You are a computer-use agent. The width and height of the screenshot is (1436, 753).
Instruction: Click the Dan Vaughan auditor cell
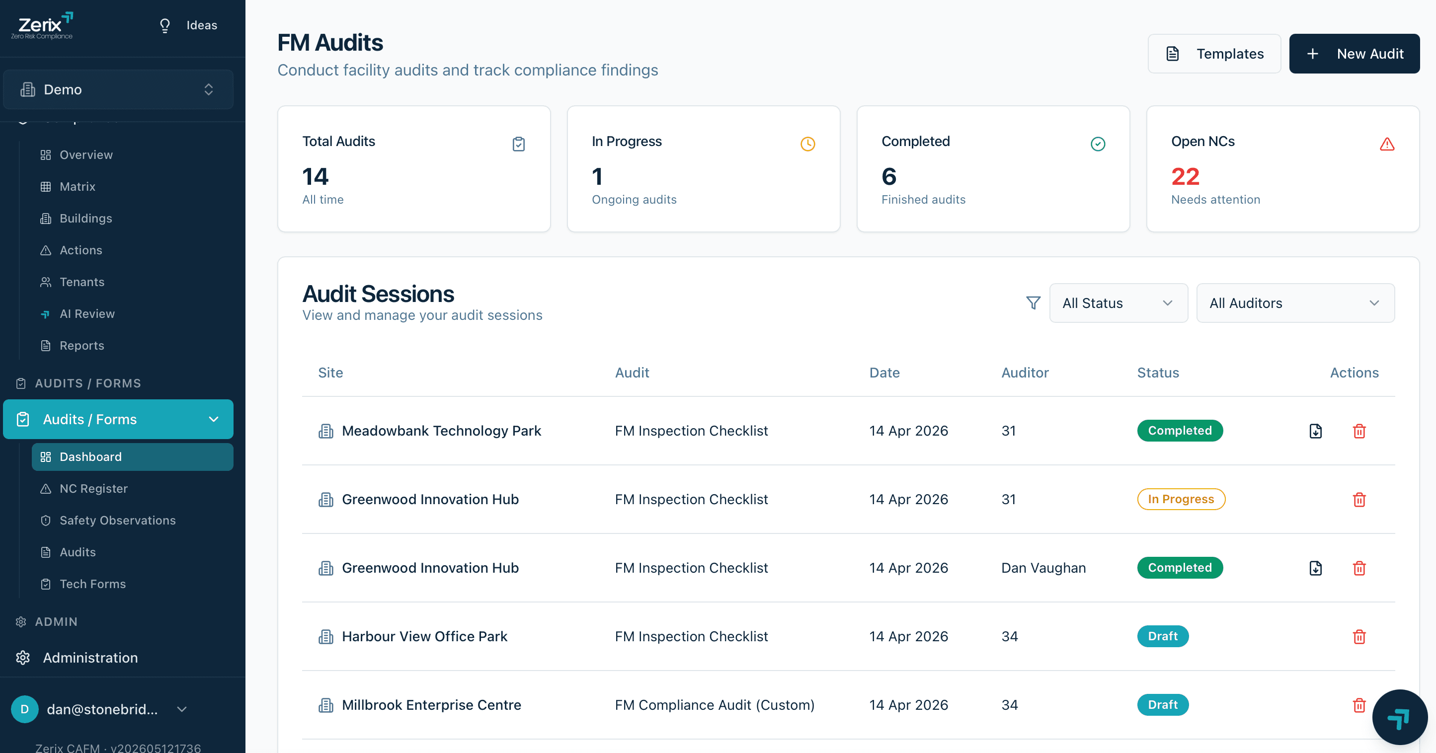(1043, 568)
